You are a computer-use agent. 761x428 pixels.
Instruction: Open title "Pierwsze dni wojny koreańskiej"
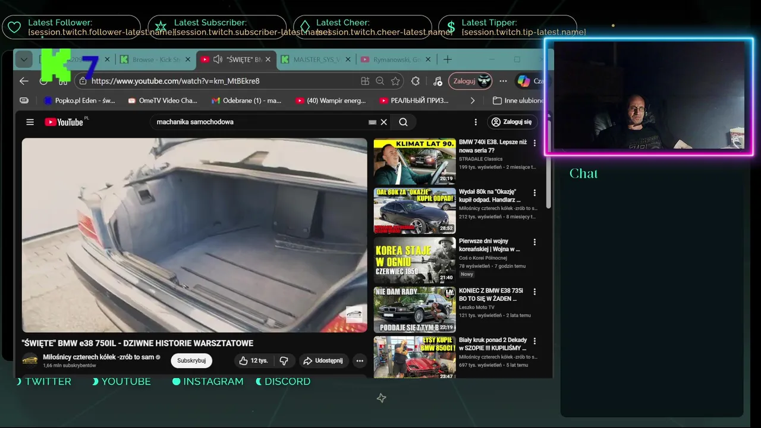tap(489, 245)
